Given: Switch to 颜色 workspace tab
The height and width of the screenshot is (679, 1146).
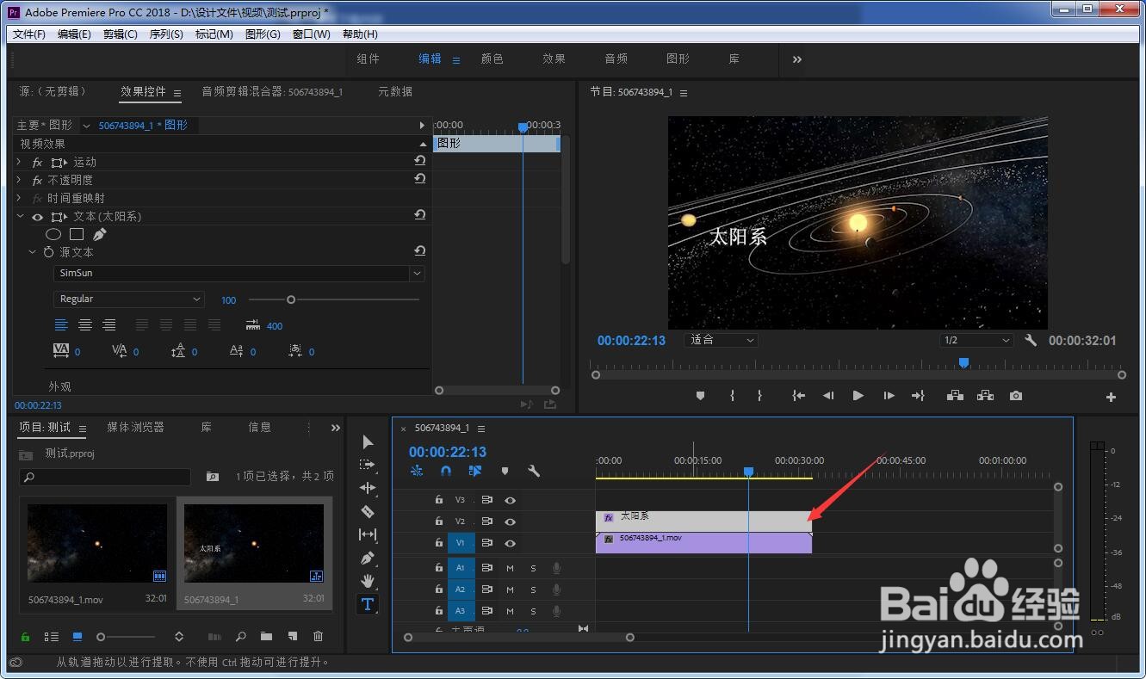Looking at the screenshot, I should click(x=492, y=59).
